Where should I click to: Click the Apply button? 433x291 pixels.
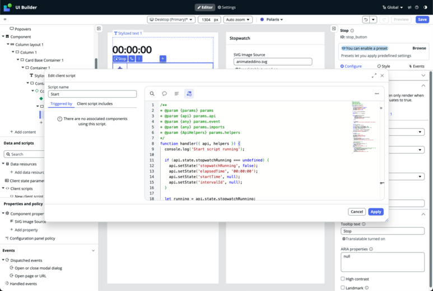point(376,212)
